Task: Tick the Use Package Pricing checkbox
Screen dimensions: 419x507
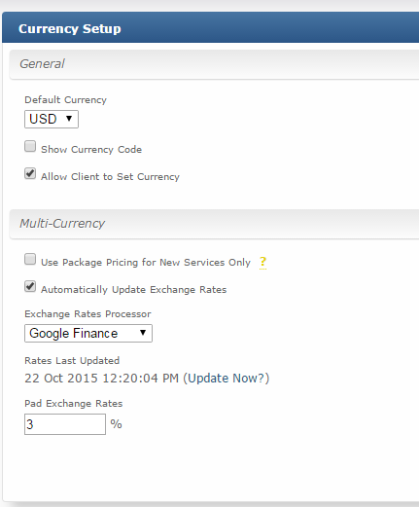Action: tap(30, 259)
